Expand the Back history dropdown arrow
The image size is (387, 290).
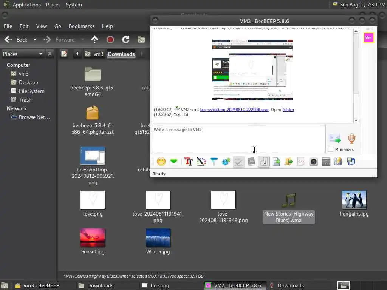(35, 40)
